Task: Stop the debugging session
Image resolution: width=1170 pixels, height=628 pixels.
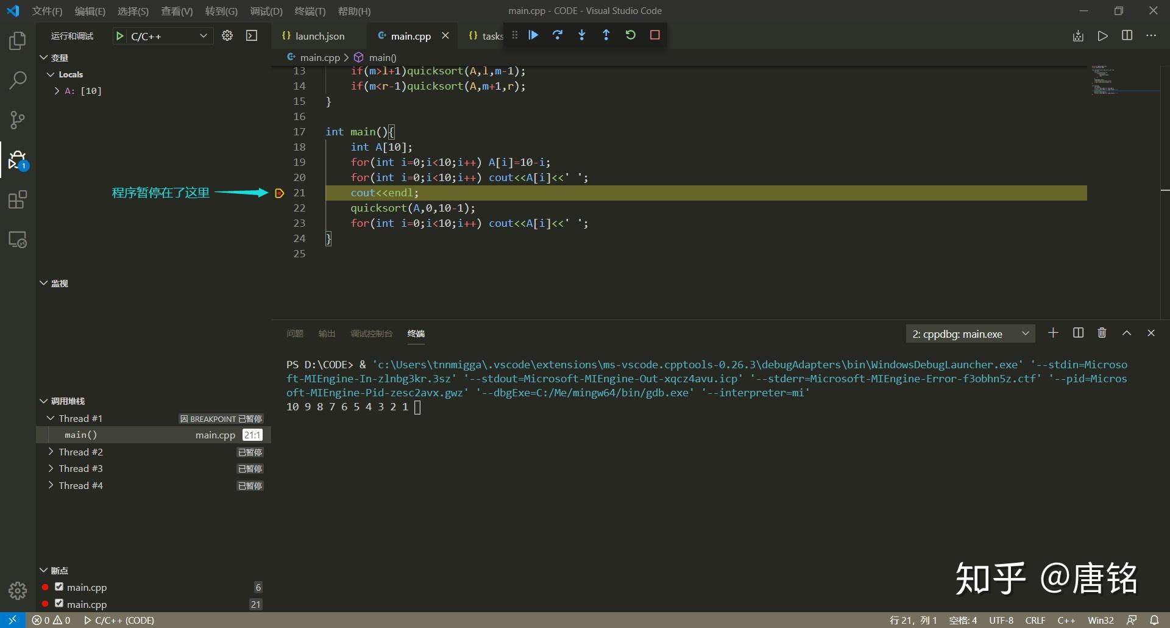Action: pyautogui.click(x=655, y=35)
